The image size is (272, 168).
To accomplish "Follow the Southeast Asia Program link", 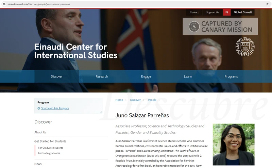I will click(x=55, y=108).
